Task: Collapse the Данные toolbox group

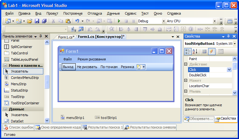Action: click(x=5, y=109)
